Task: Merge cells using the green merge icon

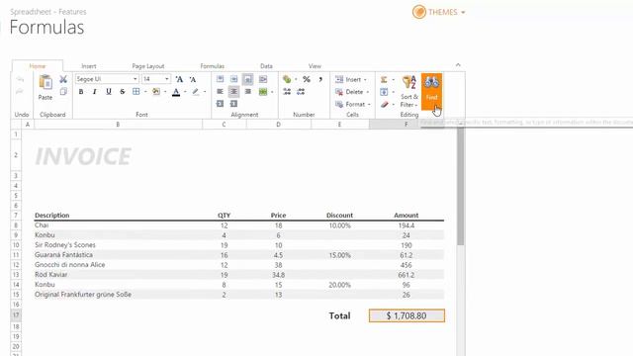Action: 263,92
